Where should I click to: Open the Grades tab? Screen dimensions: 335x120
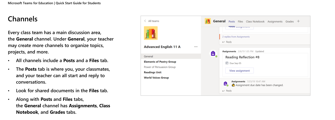pyautogui.click(x=289, y=22)
